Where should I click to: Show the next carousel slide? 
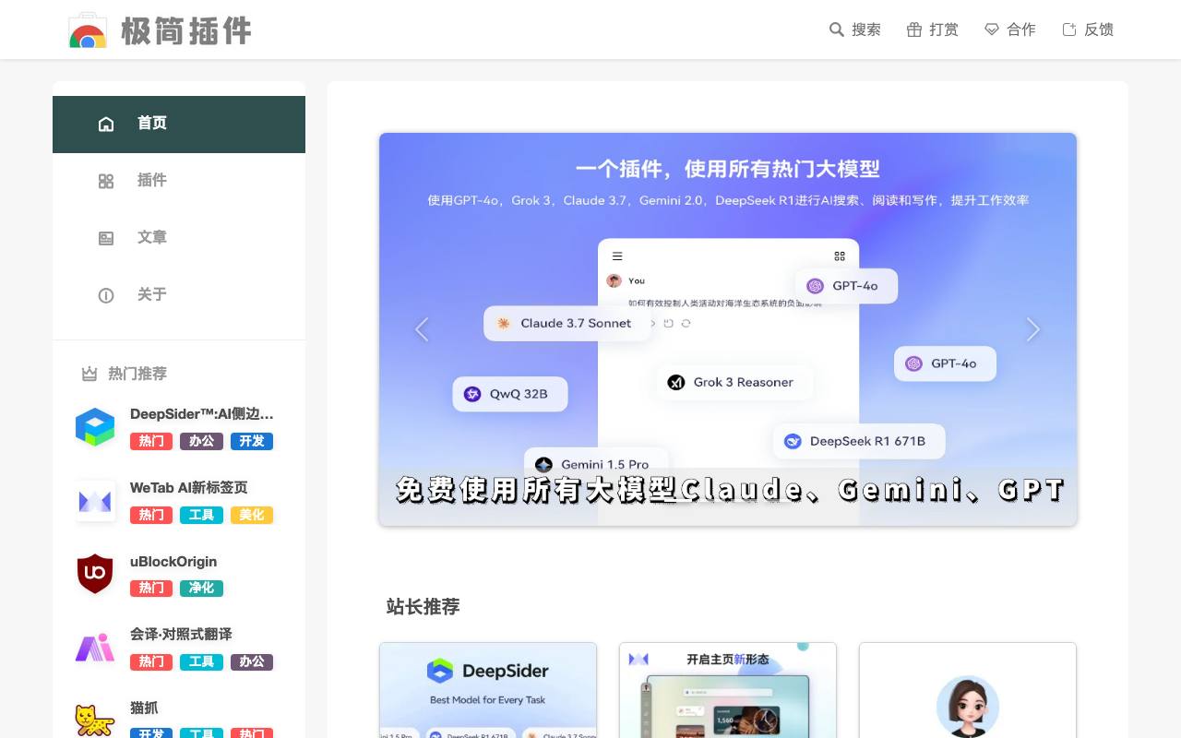coord(1033,329)
